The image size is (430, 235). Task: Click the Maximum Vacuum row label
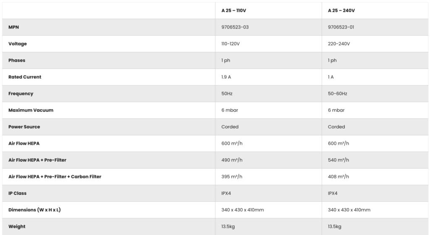click(31, 110)
